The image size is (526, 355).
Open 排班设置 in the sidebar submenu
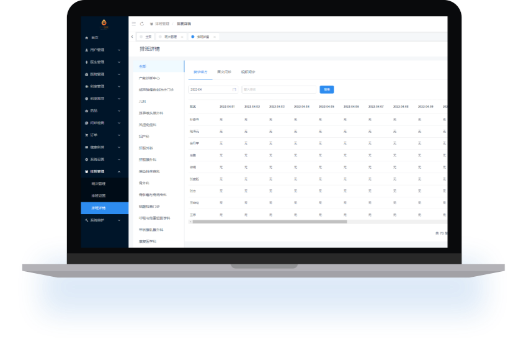pyautogui.click(x=99, y=195)
